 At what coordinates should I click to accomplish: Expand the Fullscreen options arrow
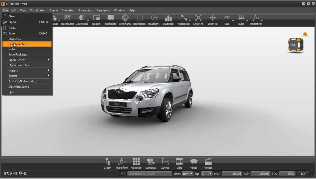point(190,20)
